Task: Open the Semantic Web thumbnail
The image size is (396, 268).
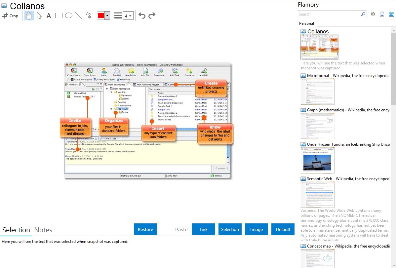Action: pyautogui.click(x=317, y=195)
